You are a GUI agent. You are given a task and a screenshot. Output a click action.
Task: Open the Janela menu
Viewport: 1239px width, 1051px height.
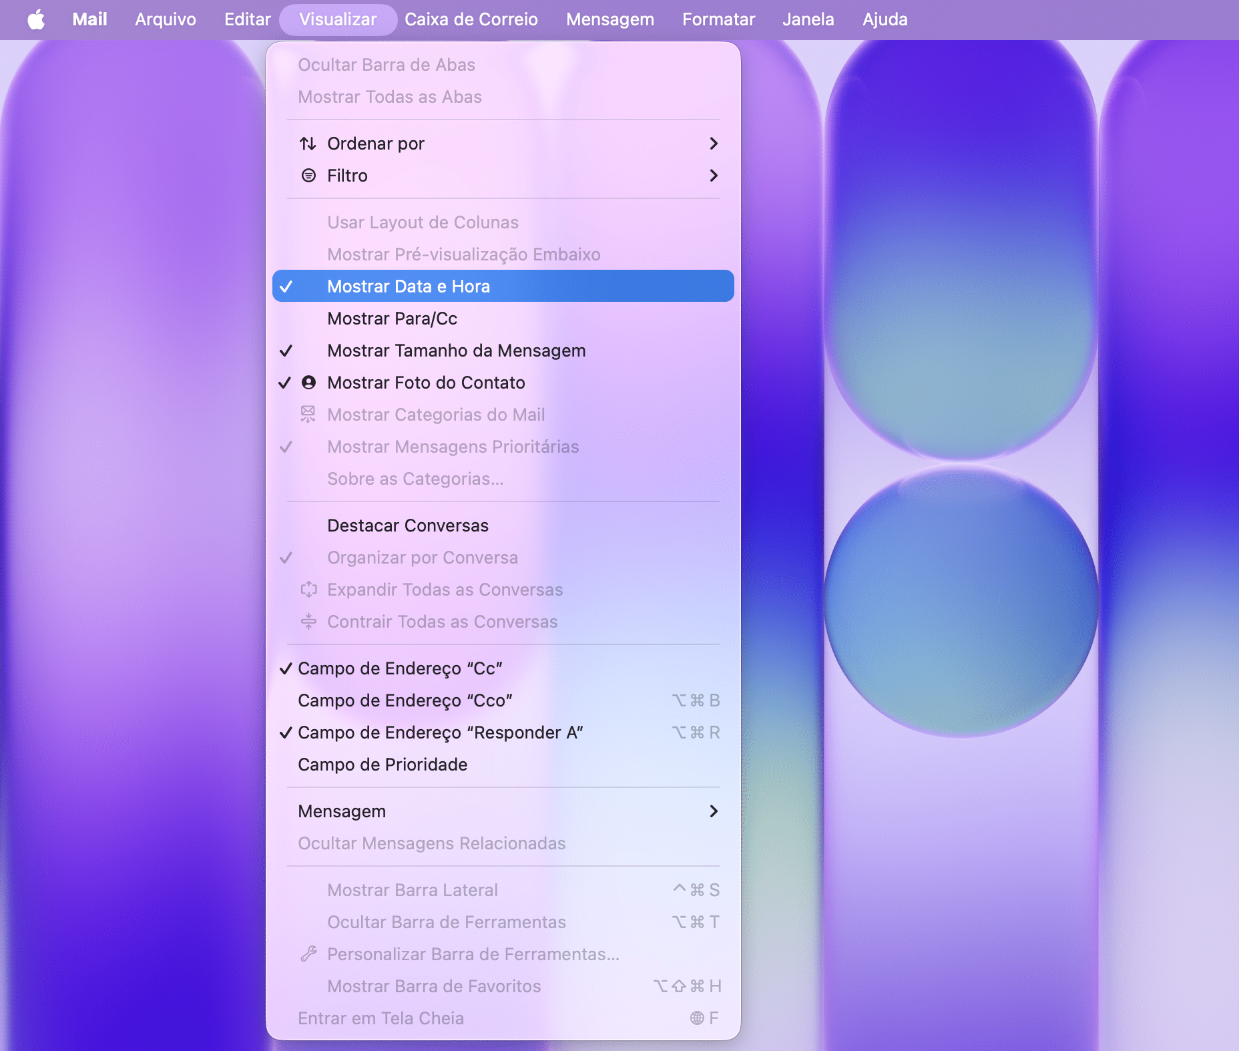click(x=808, y=19)
